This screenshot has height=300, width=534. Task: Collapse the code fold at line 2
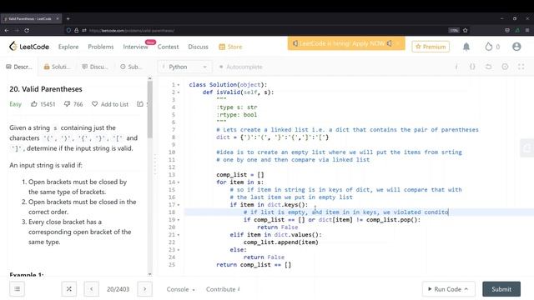[x=178, y=92]
